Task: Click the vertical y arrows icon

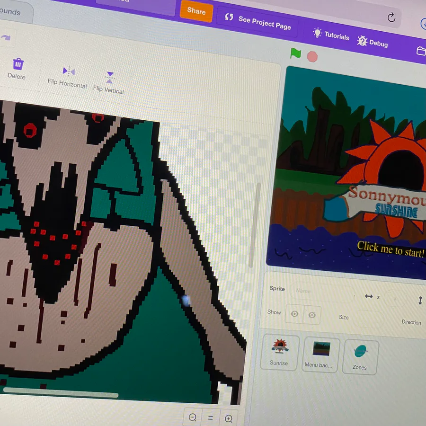Action: [420, 300]
